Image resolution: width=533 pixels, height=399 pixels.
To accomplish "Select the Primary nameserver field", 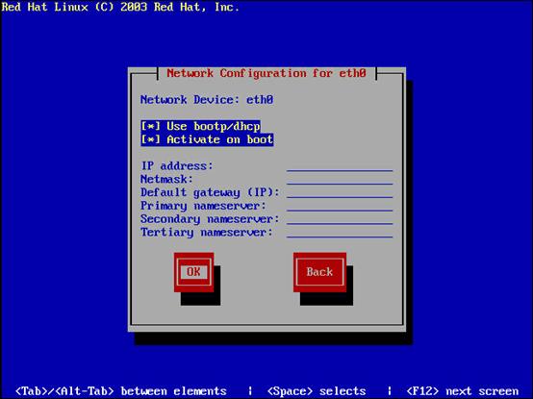I will pos(340,206).
